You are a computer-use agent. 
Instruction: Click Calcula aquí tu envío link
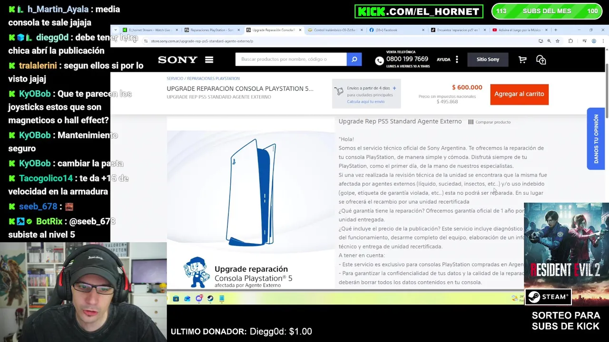(365, 102)
